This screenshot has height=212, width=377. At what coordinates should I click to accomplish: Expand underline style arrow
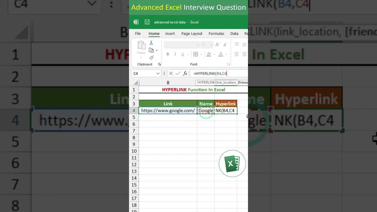coord(188,54)
